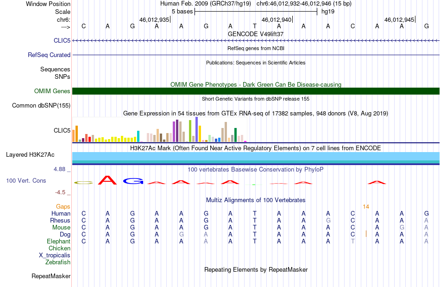Click the GTEx Gene Expression track title

click(x=256, y=114)
